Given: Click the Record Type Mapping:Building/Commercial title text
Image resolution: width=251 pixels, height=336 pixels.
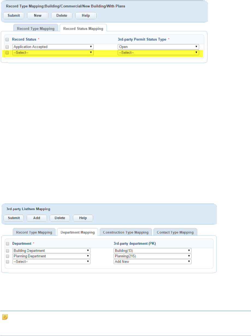Looking at the screenshot, I should (66, 6).
